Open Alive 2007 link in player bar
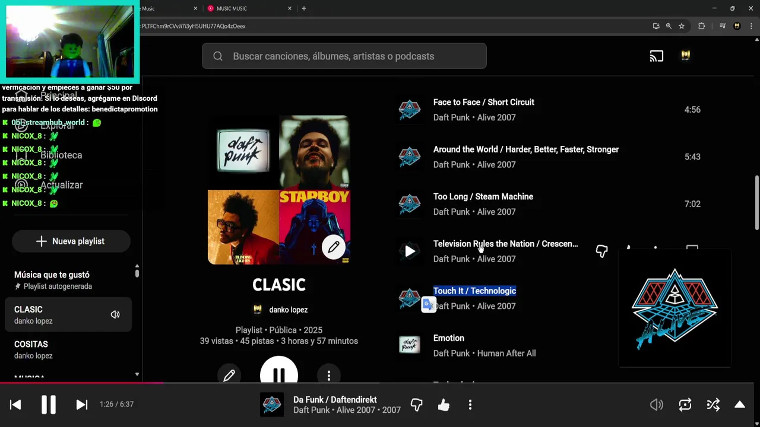This screenshot has width=760, height=427. coord(356,410)
